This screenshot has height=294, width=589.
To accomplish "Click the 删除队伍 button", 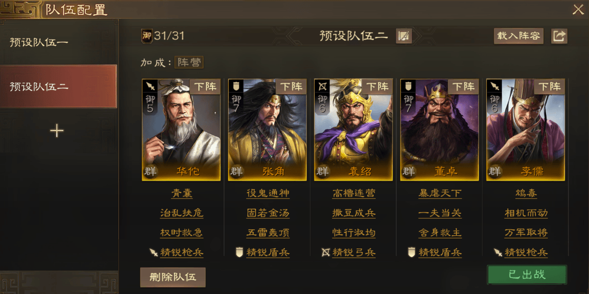I will [173, 277].
